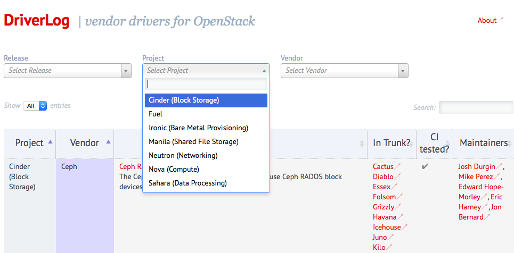Open Josh Durgin maintainer link
Image resolution: width=514 pixels, height=253 pixels.
[477, 166]
